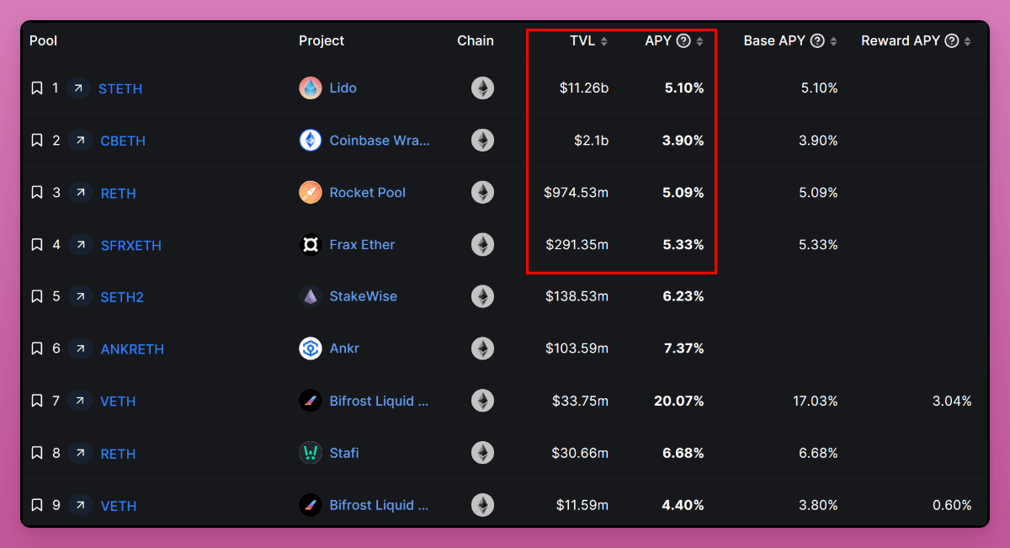Click the arrow icon beside SETH2

click(x=80, y=296)
